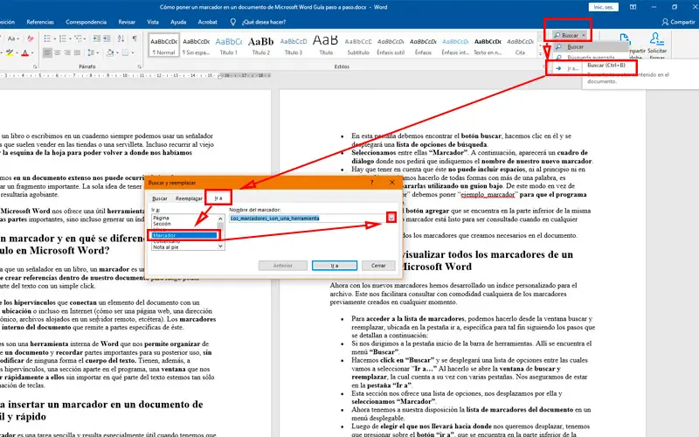Click the decrease indent icon

click(97, 38)
